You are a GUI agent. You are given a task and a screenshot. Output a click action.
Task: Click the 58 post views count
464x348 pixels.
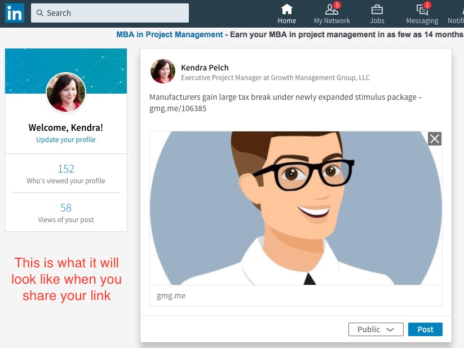coord(66,208)
